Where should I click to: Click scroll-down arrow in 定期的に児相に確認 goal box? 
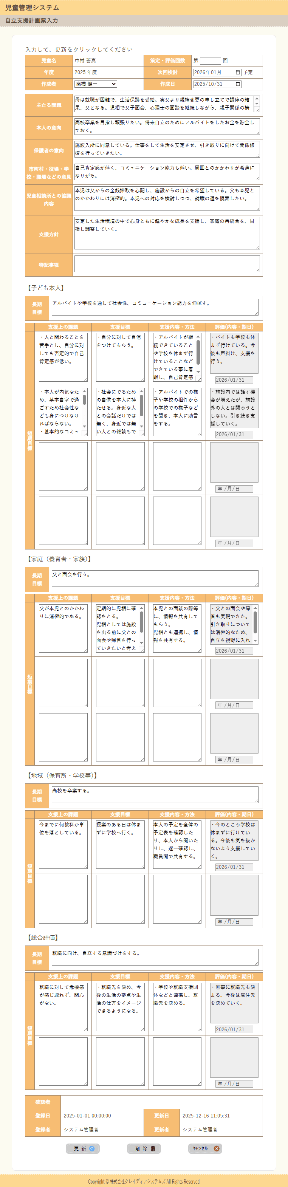[141, 642]
